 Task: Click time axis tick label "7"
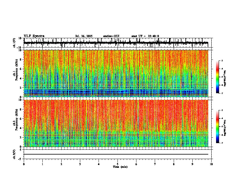(x=155, y=164)
